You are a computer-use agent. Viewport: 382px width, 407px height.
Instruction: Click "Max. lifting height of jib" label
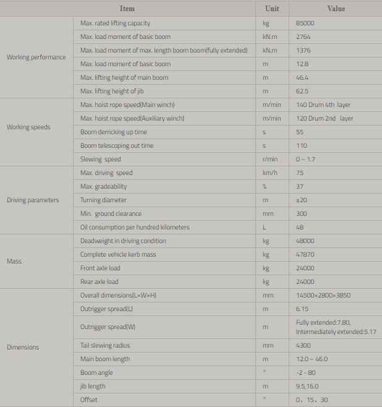coord(112,92)
